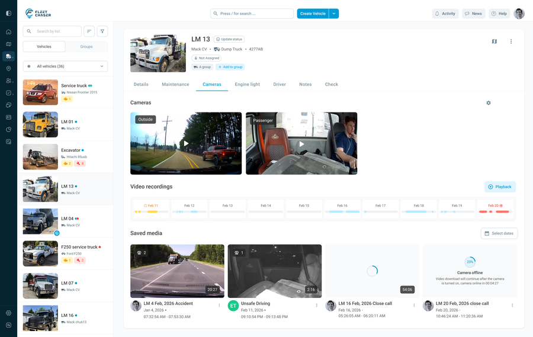Select the Vehicles list toggle
The width and height of the screenshot is (533, 337).
point(44,46)
